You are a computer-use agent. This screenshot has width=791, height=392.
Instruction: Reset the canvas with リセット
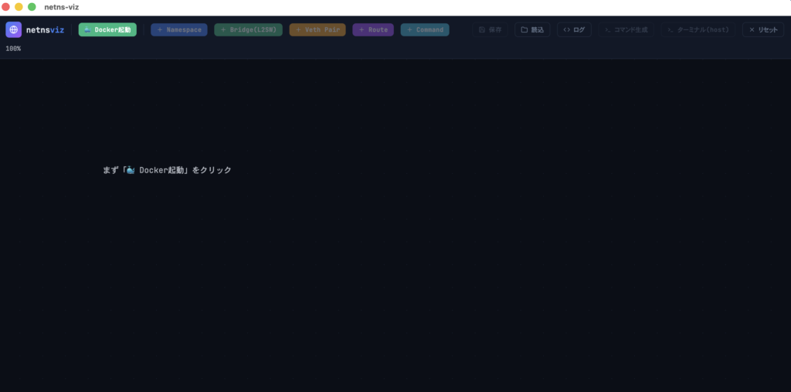(x=763, y=29)
